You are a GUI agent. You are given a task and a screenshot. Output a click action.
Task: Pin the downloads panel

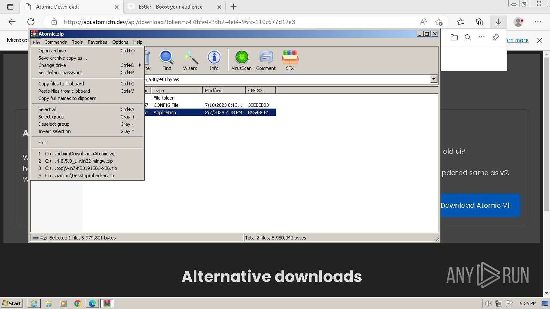click(x=495, y=37)
